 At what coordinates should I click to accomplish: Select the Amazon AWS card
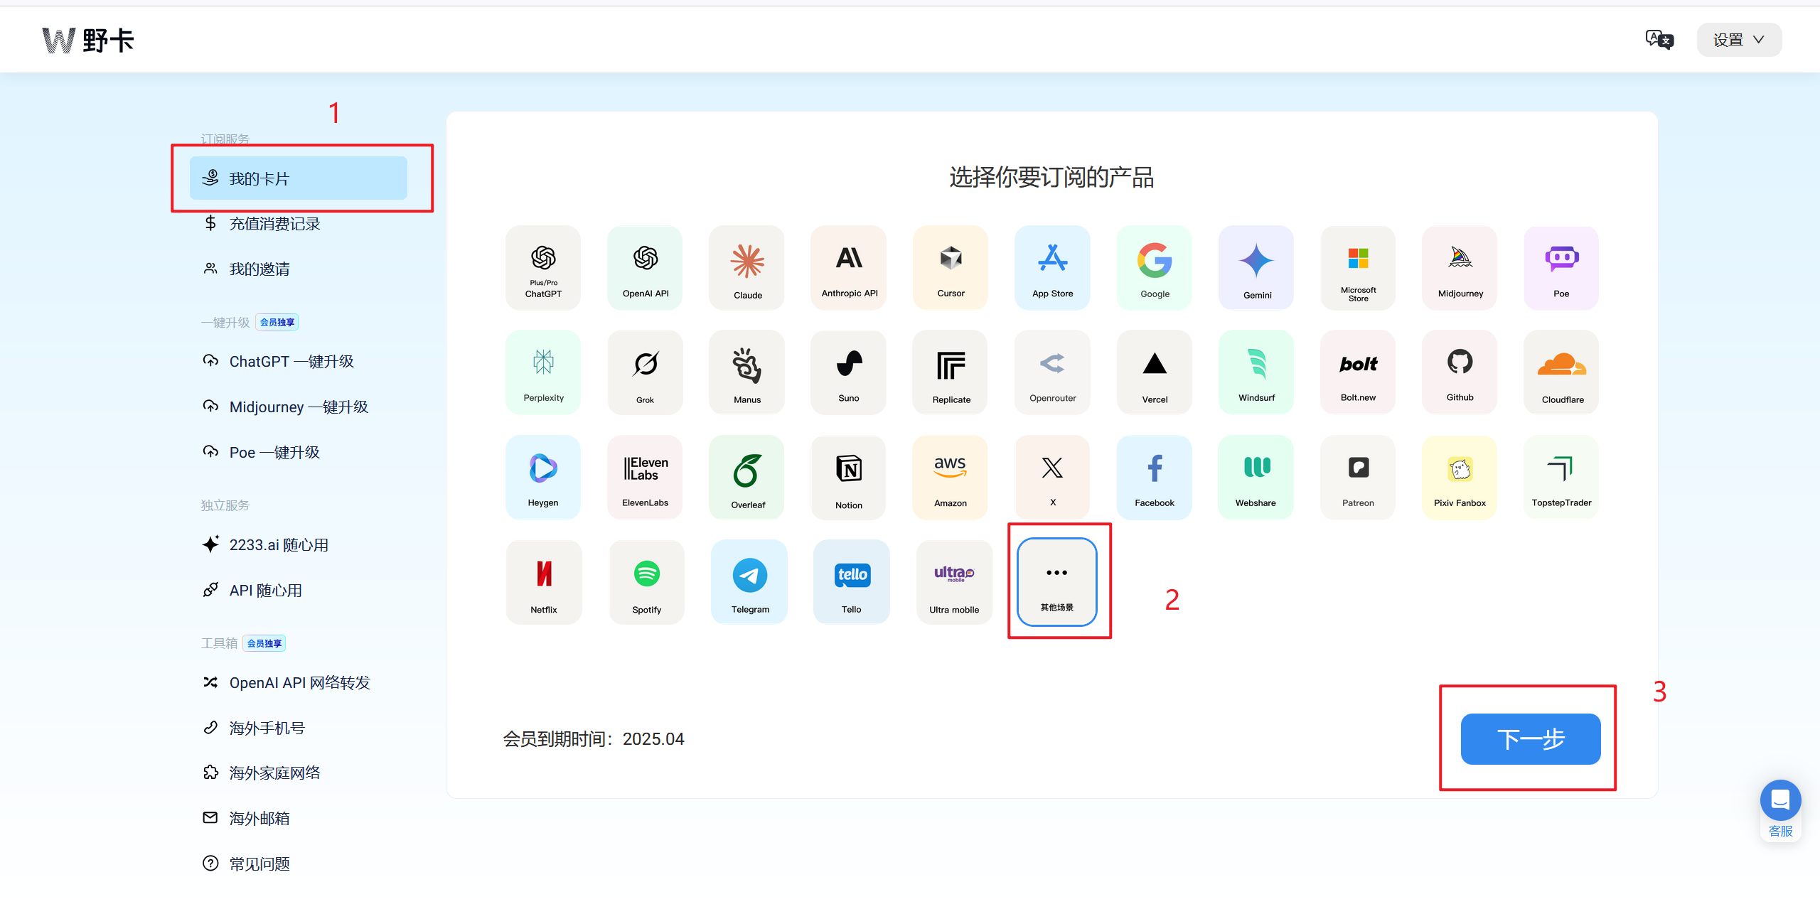[x=951, y=478]
